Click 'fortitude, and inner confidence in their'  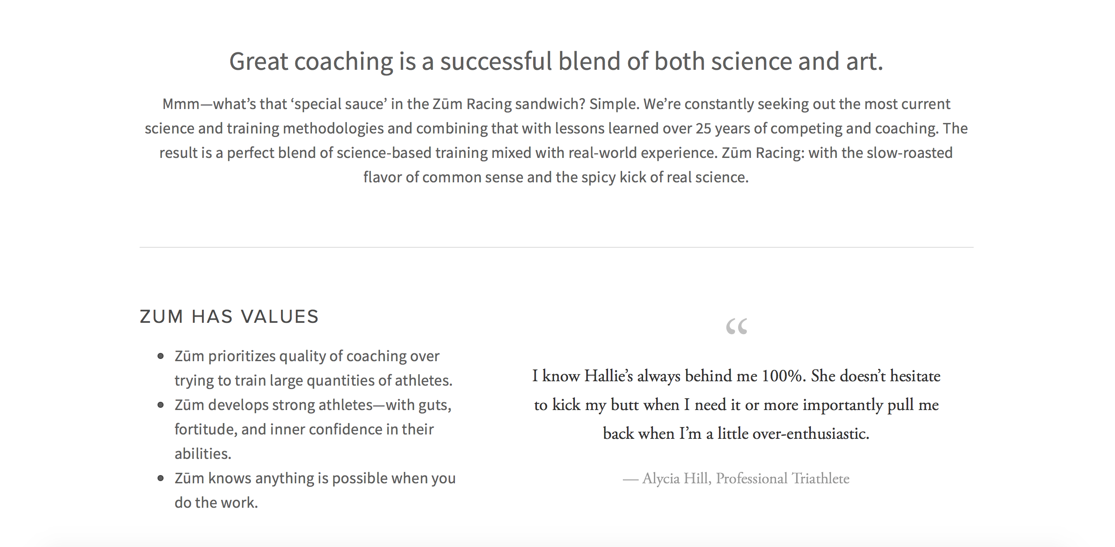pyautogui.click(x=304, y=430)
